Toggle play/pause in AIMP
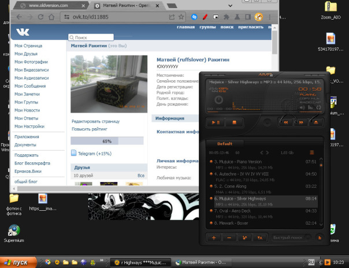 pos(216,122)
